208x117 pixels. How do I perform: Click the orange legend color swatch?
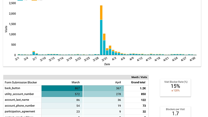[34, 1]
